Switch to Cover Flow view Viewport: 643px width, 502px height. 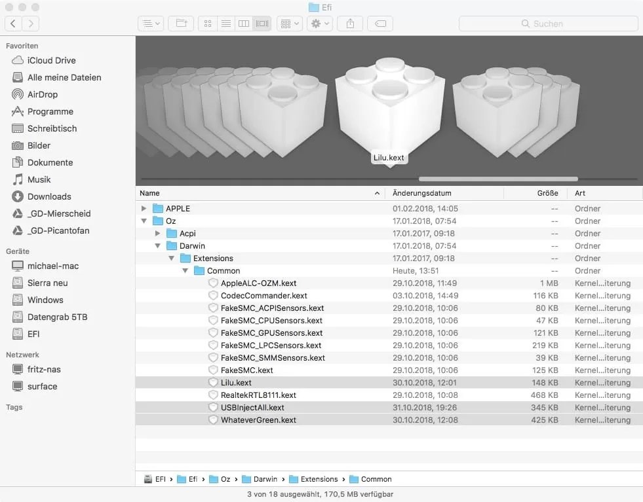(262, 24)
